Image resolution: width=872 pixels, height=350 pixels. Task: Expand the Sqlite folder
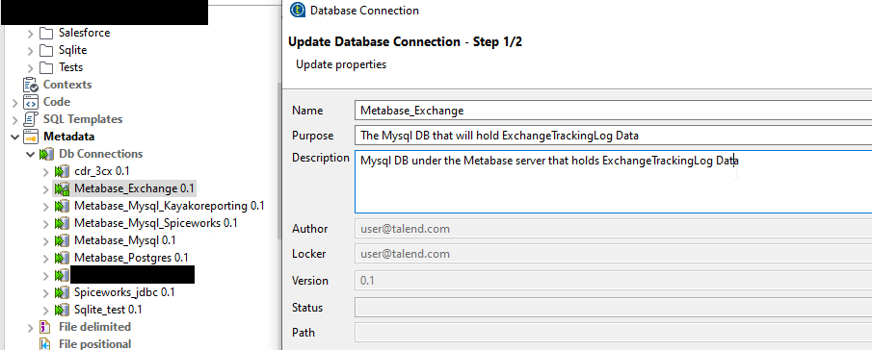(30, 50)
